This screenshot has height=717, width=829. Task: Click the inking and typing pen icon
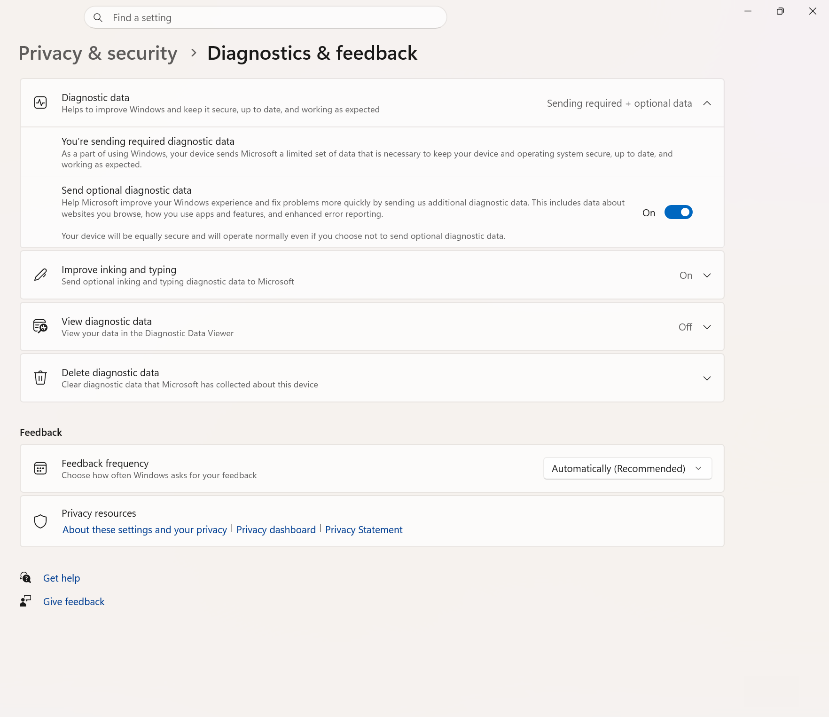point(40,275)
